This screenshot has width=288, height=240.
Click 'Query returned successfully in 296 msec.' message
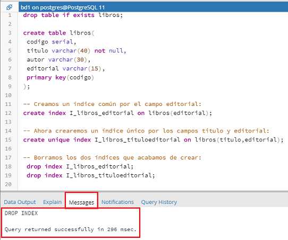pos(71,229)
